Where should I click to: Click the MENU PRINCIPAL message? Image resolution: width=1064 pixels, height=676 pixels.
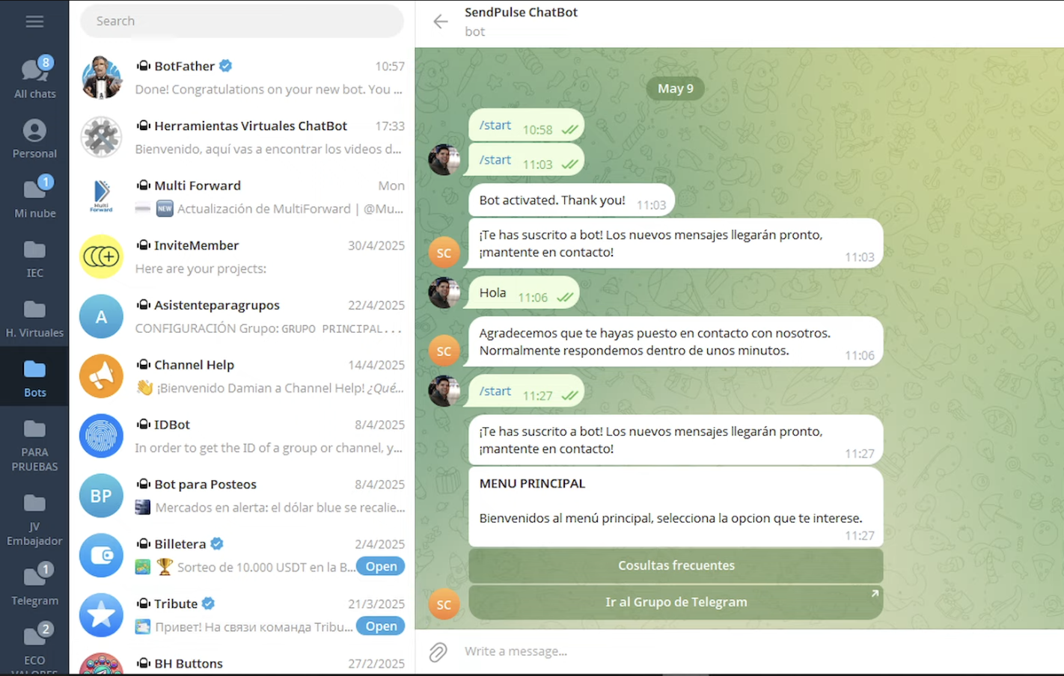pos(676,507)
